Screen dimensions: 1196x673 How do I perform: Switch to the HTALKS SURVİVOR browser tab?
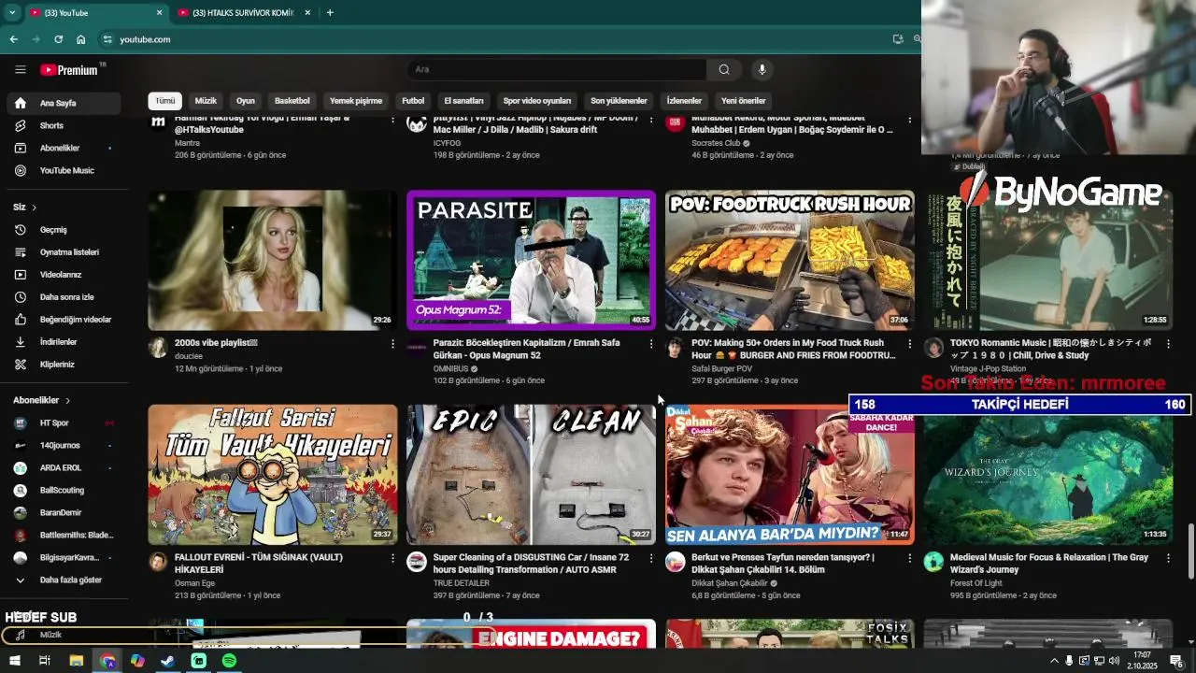coord(243,13)
